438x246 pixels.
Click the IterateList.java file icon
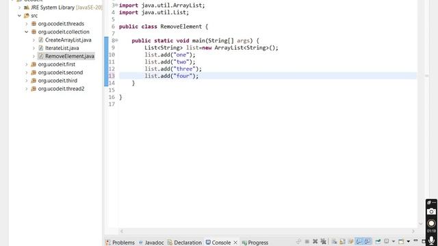tap(41, 48)
